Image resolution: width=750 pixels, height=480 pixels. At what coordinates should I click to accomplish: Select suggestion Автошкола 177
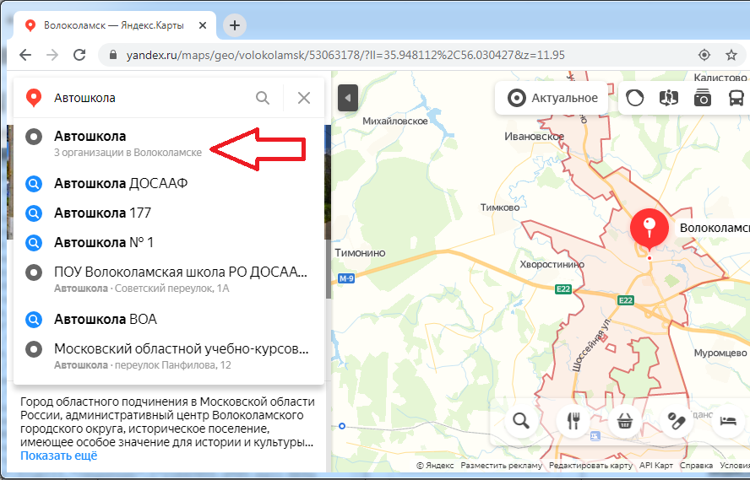pos(169,213)
